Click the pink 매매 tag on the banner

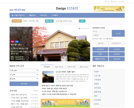pyautogui.click(x=13, y=42)
